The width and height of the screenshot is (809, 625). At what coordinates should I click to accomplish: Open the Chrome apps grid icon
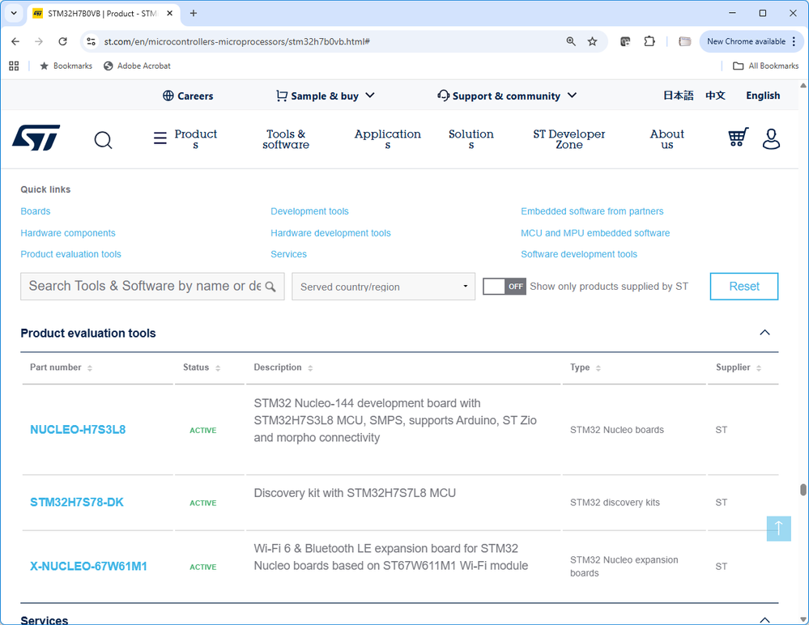(14, 66)
